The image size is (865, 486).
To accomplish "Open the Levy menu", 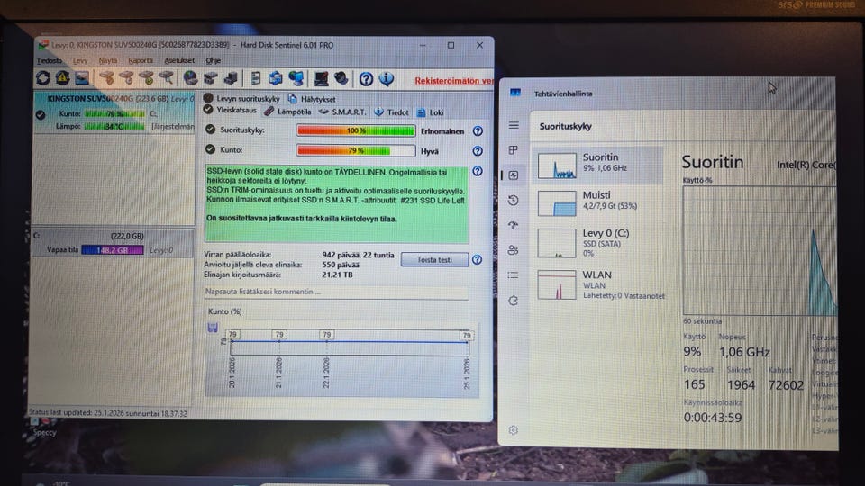I will pyautogui.click(x=80, y=60).
